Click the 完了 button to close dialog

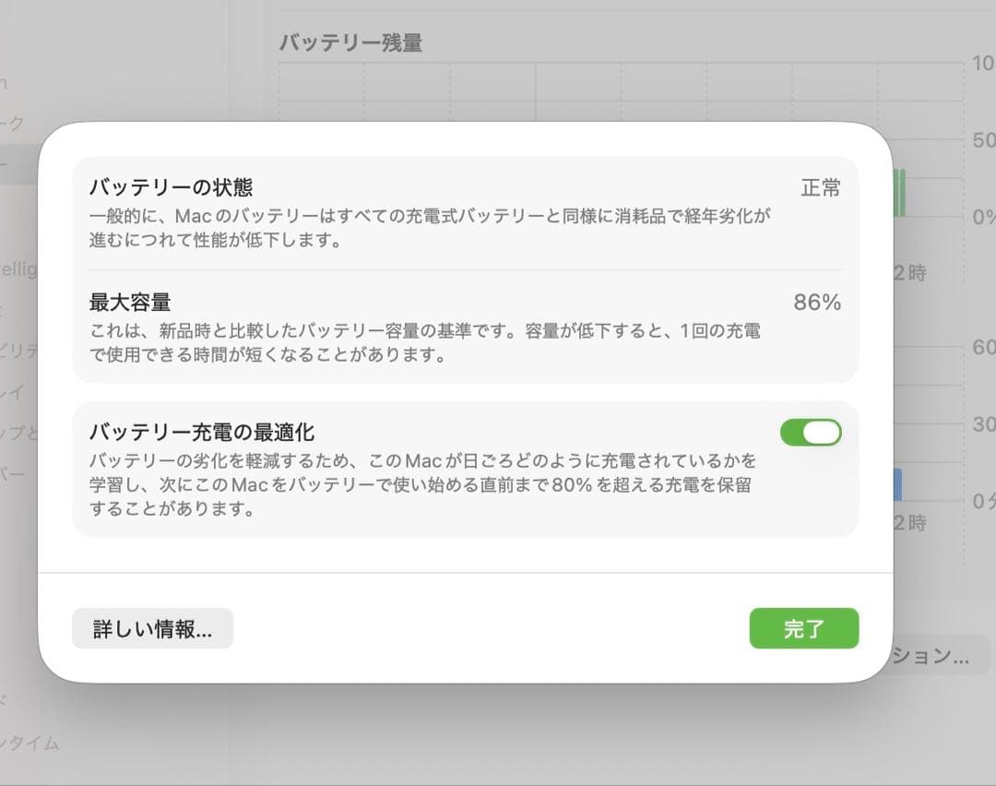coord(803,628)
